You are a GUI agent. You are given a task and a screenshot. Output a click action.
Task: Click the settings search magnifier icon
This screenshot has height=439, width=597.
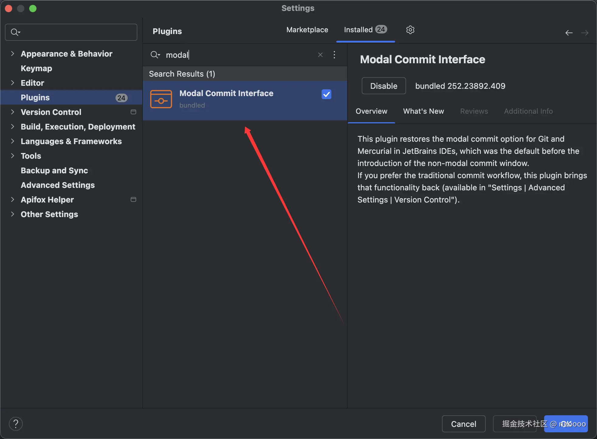pyautogui.click(x=15, y=32)
